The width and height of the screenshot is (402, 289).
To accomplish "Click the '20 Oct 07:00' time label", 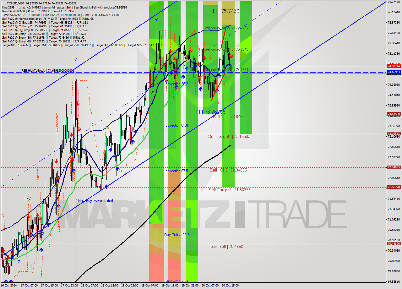I will tap(210, 286).
